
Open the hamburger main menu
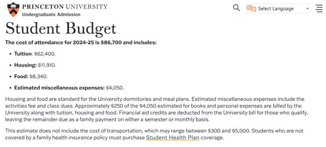(319, 8)
